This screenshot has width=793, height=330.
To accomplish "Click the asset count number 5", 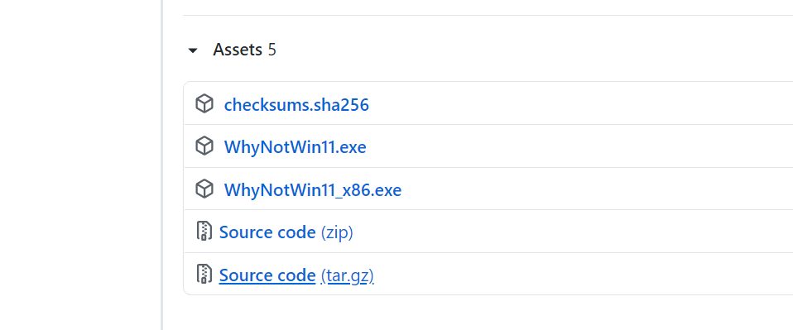I will coord(272,50).
